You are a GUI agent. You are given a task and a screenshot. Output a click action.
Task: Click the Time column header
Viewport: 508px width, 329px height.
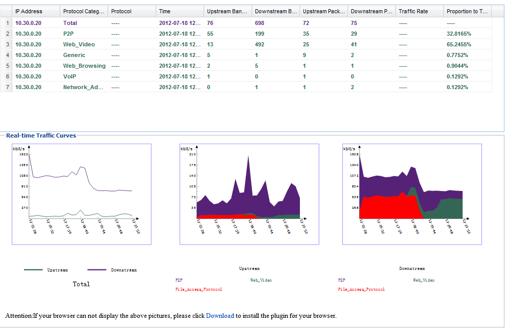coord(165,11)
